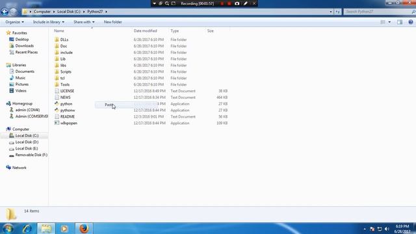Select the pythonw application icon

click(x=57, y=110)
